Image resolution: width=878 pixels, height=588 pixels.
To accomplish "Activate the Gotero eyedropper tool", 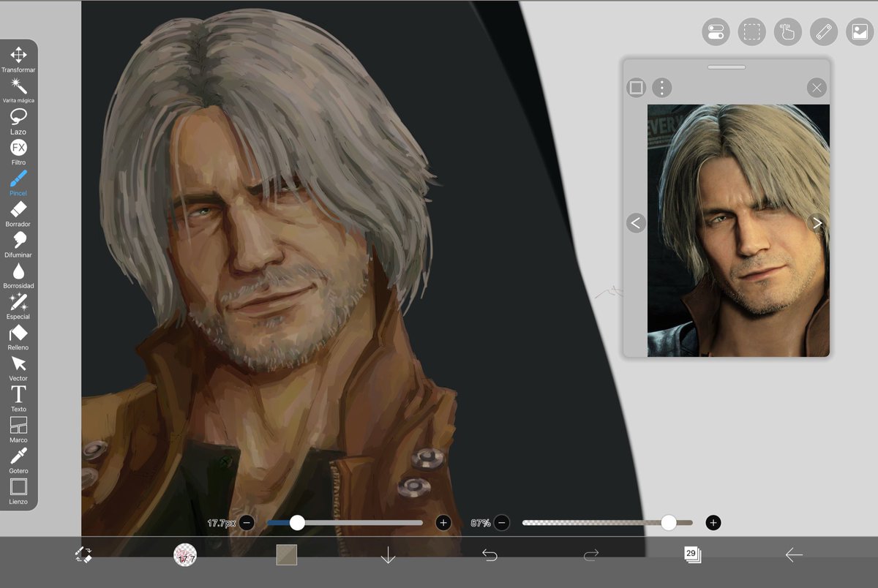I will pos(18,461).
